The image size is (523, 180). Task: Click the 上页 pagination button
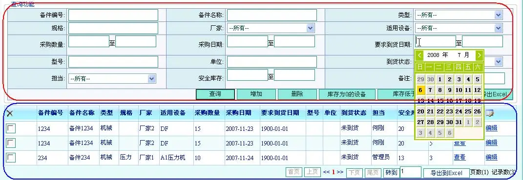click(312, 172)
